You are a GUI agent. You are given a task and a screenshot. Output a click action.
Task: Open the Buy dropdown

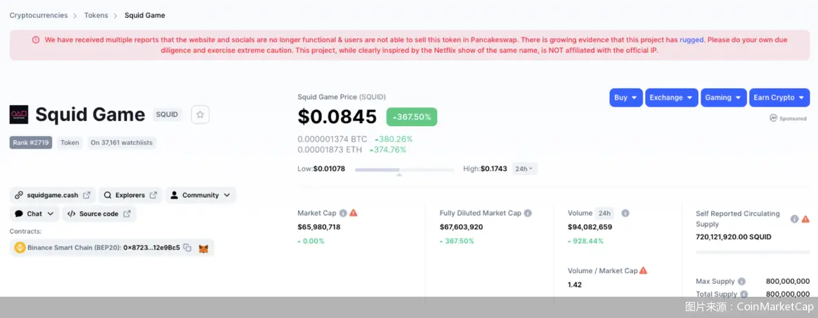coord(626,98)
